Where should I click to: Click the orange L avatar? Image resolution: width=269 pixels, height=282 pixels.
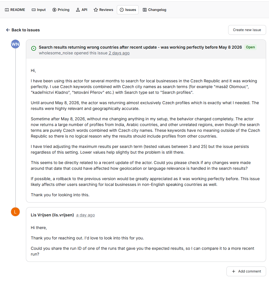(15, 212)
